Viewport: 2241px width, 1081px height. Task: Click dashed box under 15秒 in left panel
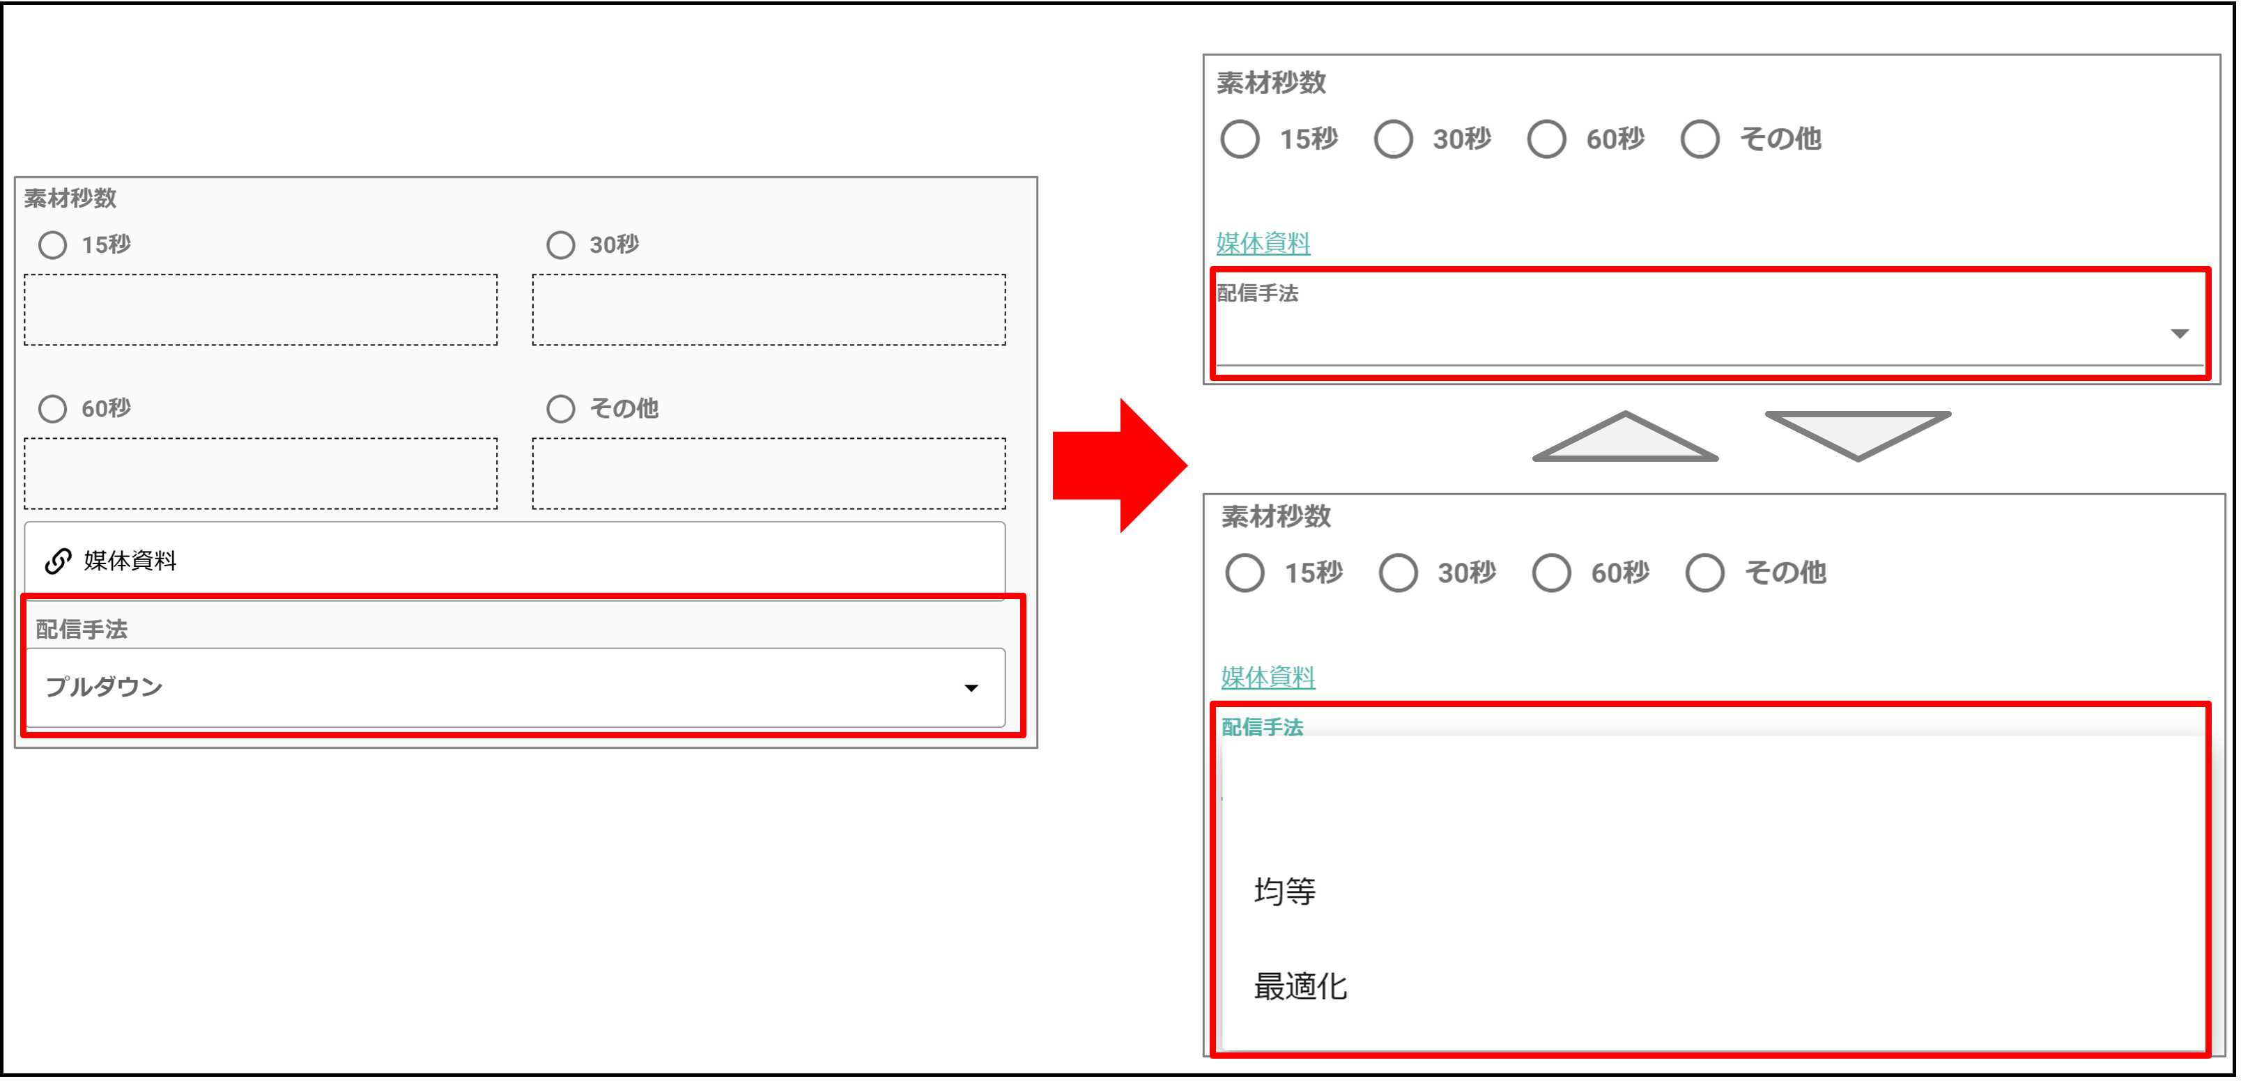[x=261, y=311]
